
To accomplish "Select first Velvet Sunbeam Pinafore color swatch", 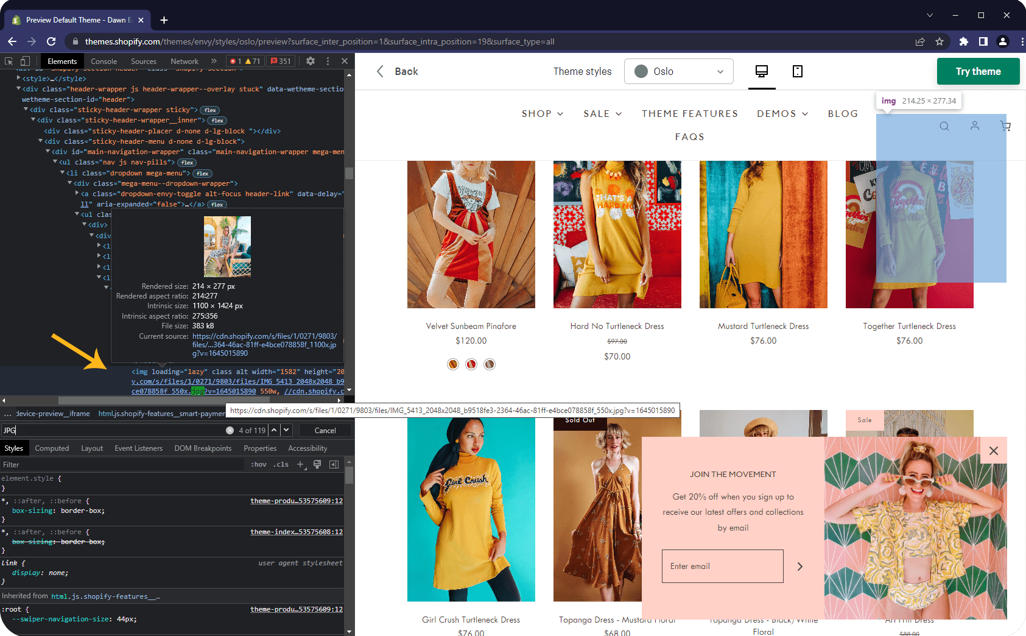I will [x=453, y=364].
